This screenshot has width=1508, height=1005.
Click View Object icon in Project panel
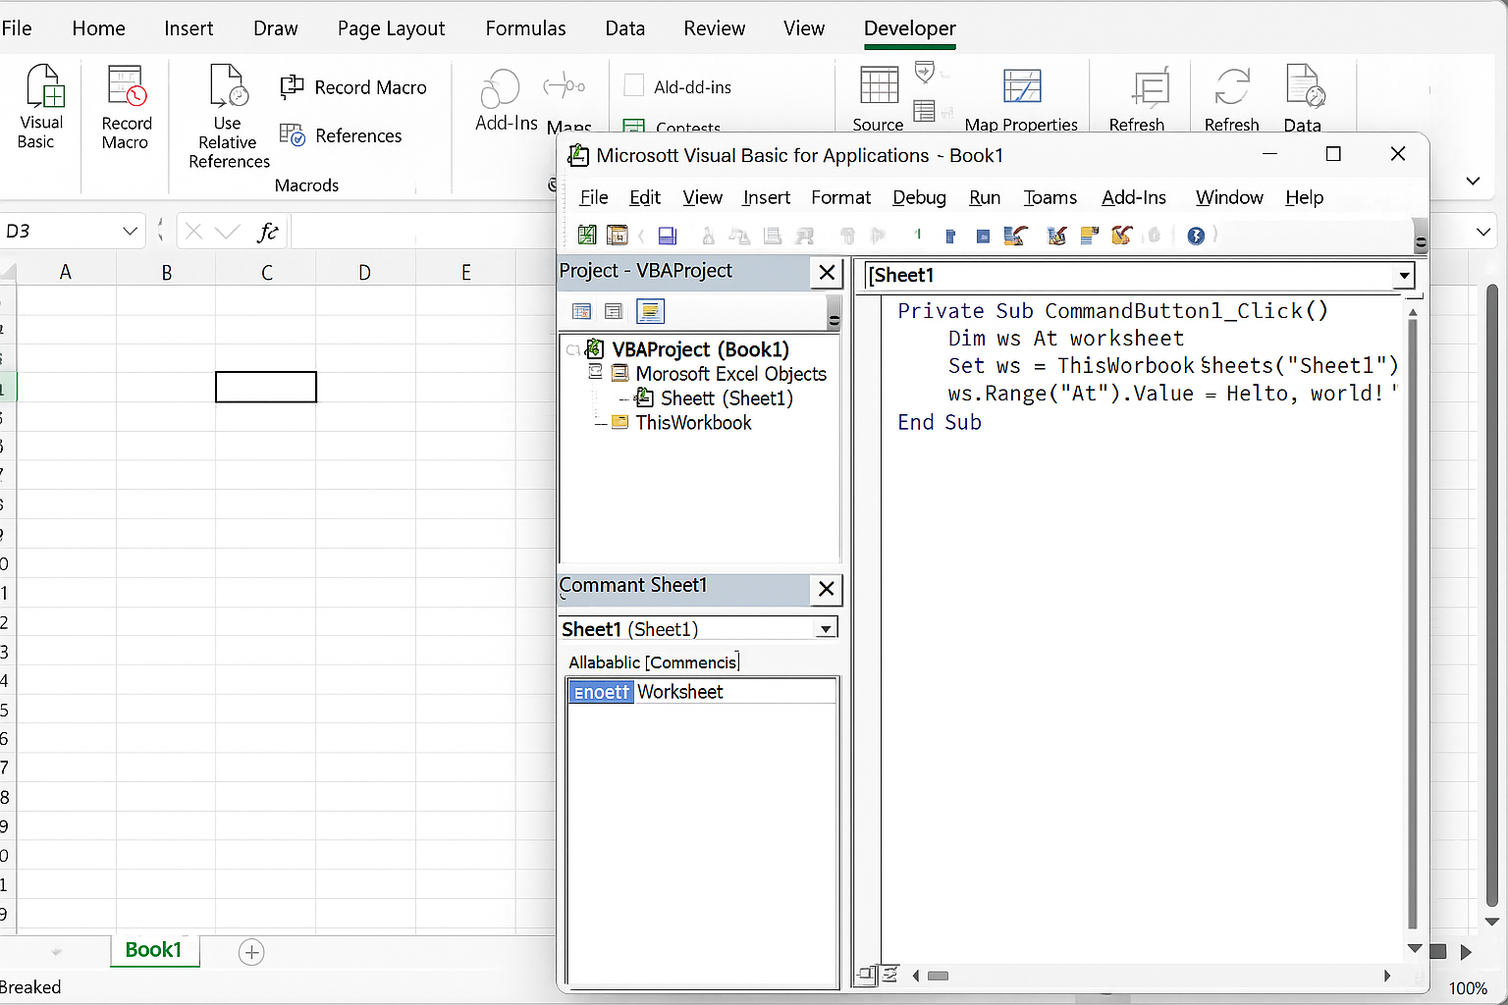click(614, 312)
